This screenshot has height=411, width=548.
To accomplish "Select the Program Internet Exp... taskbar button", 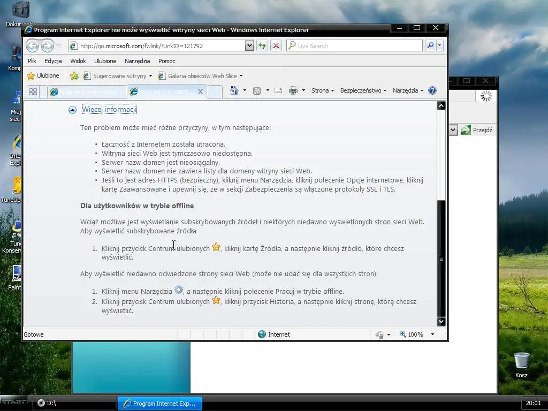I will (159, 404).
